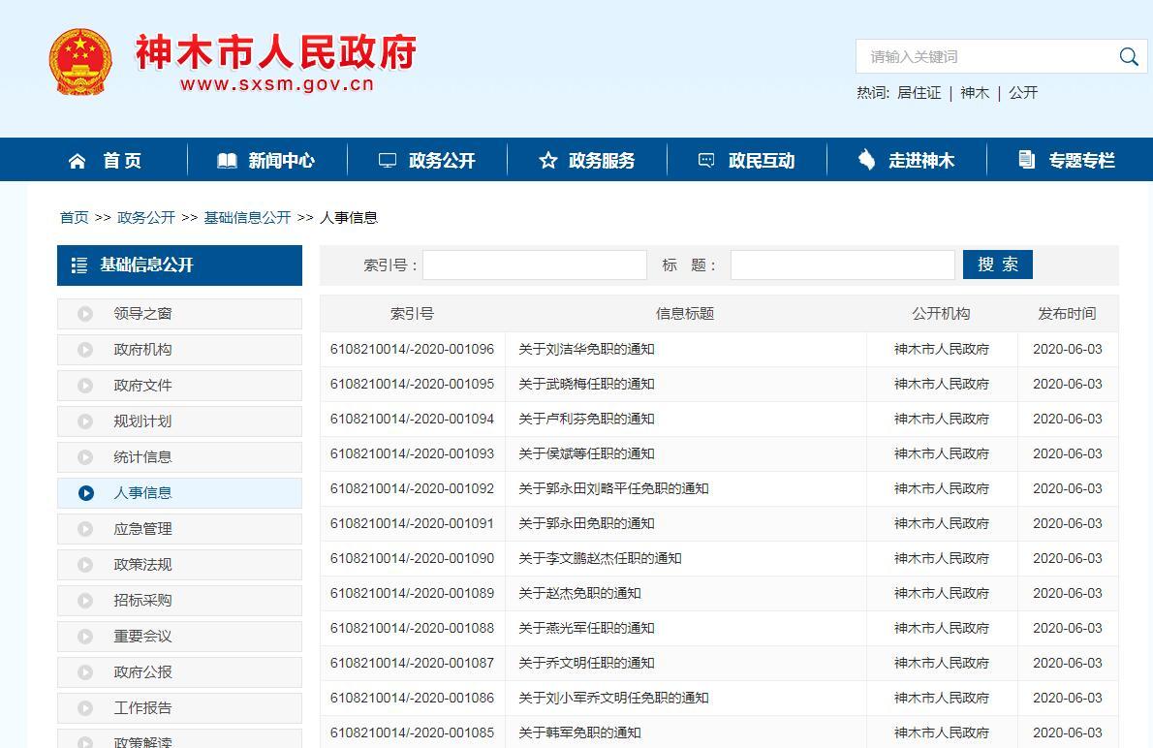The width and height of the screenshot is (1153, 748).
Task: Focus the 索引号 input field
Action: click(535, 265)
